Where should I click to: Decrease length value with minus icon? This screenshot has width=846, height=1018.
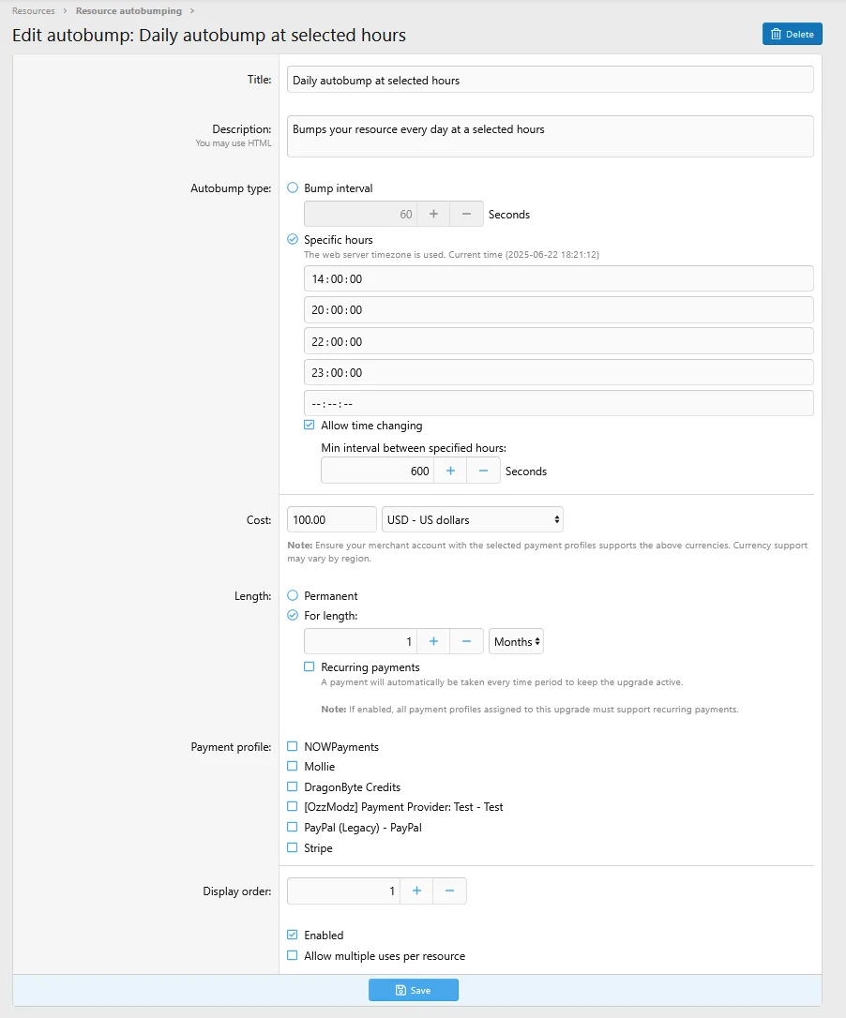466,641
